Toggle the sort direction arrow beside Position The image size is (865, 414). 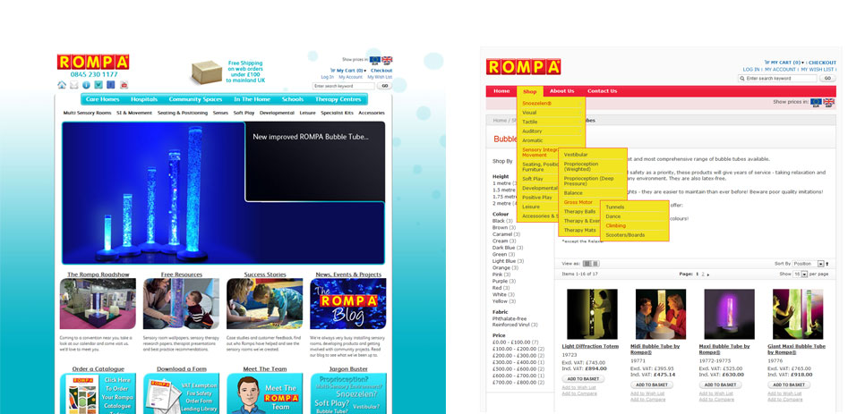click(826, 265)
